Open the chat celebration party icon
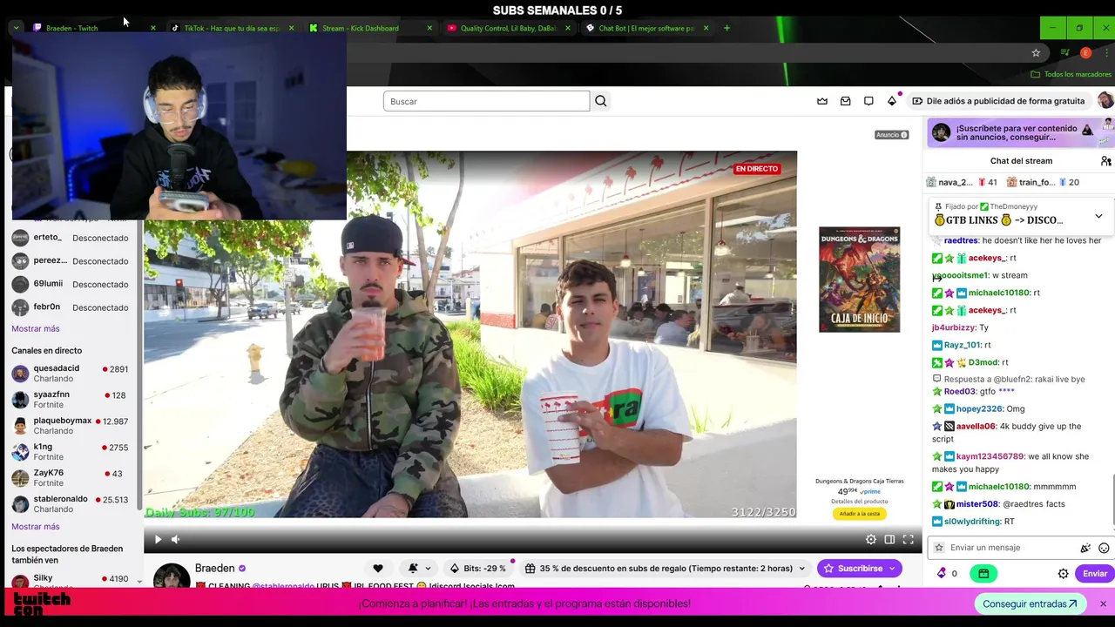Viewport: 1115px width, 627px height. [1085, 548]
